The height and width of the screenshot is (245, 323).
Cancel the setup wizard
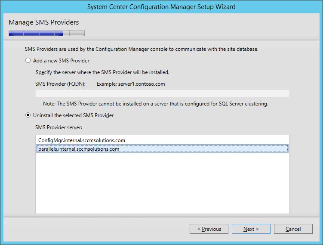click(x=293, y=229)
